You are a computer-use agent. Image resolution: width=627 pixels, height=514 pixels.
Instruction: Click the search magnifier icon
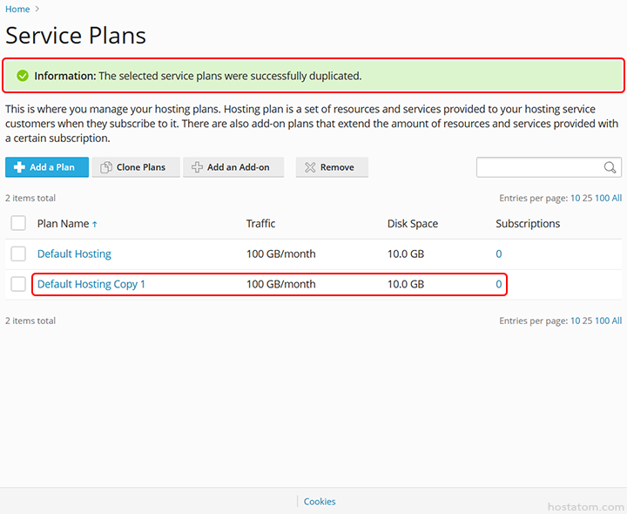pyautogui.click(x=610, y=167)
